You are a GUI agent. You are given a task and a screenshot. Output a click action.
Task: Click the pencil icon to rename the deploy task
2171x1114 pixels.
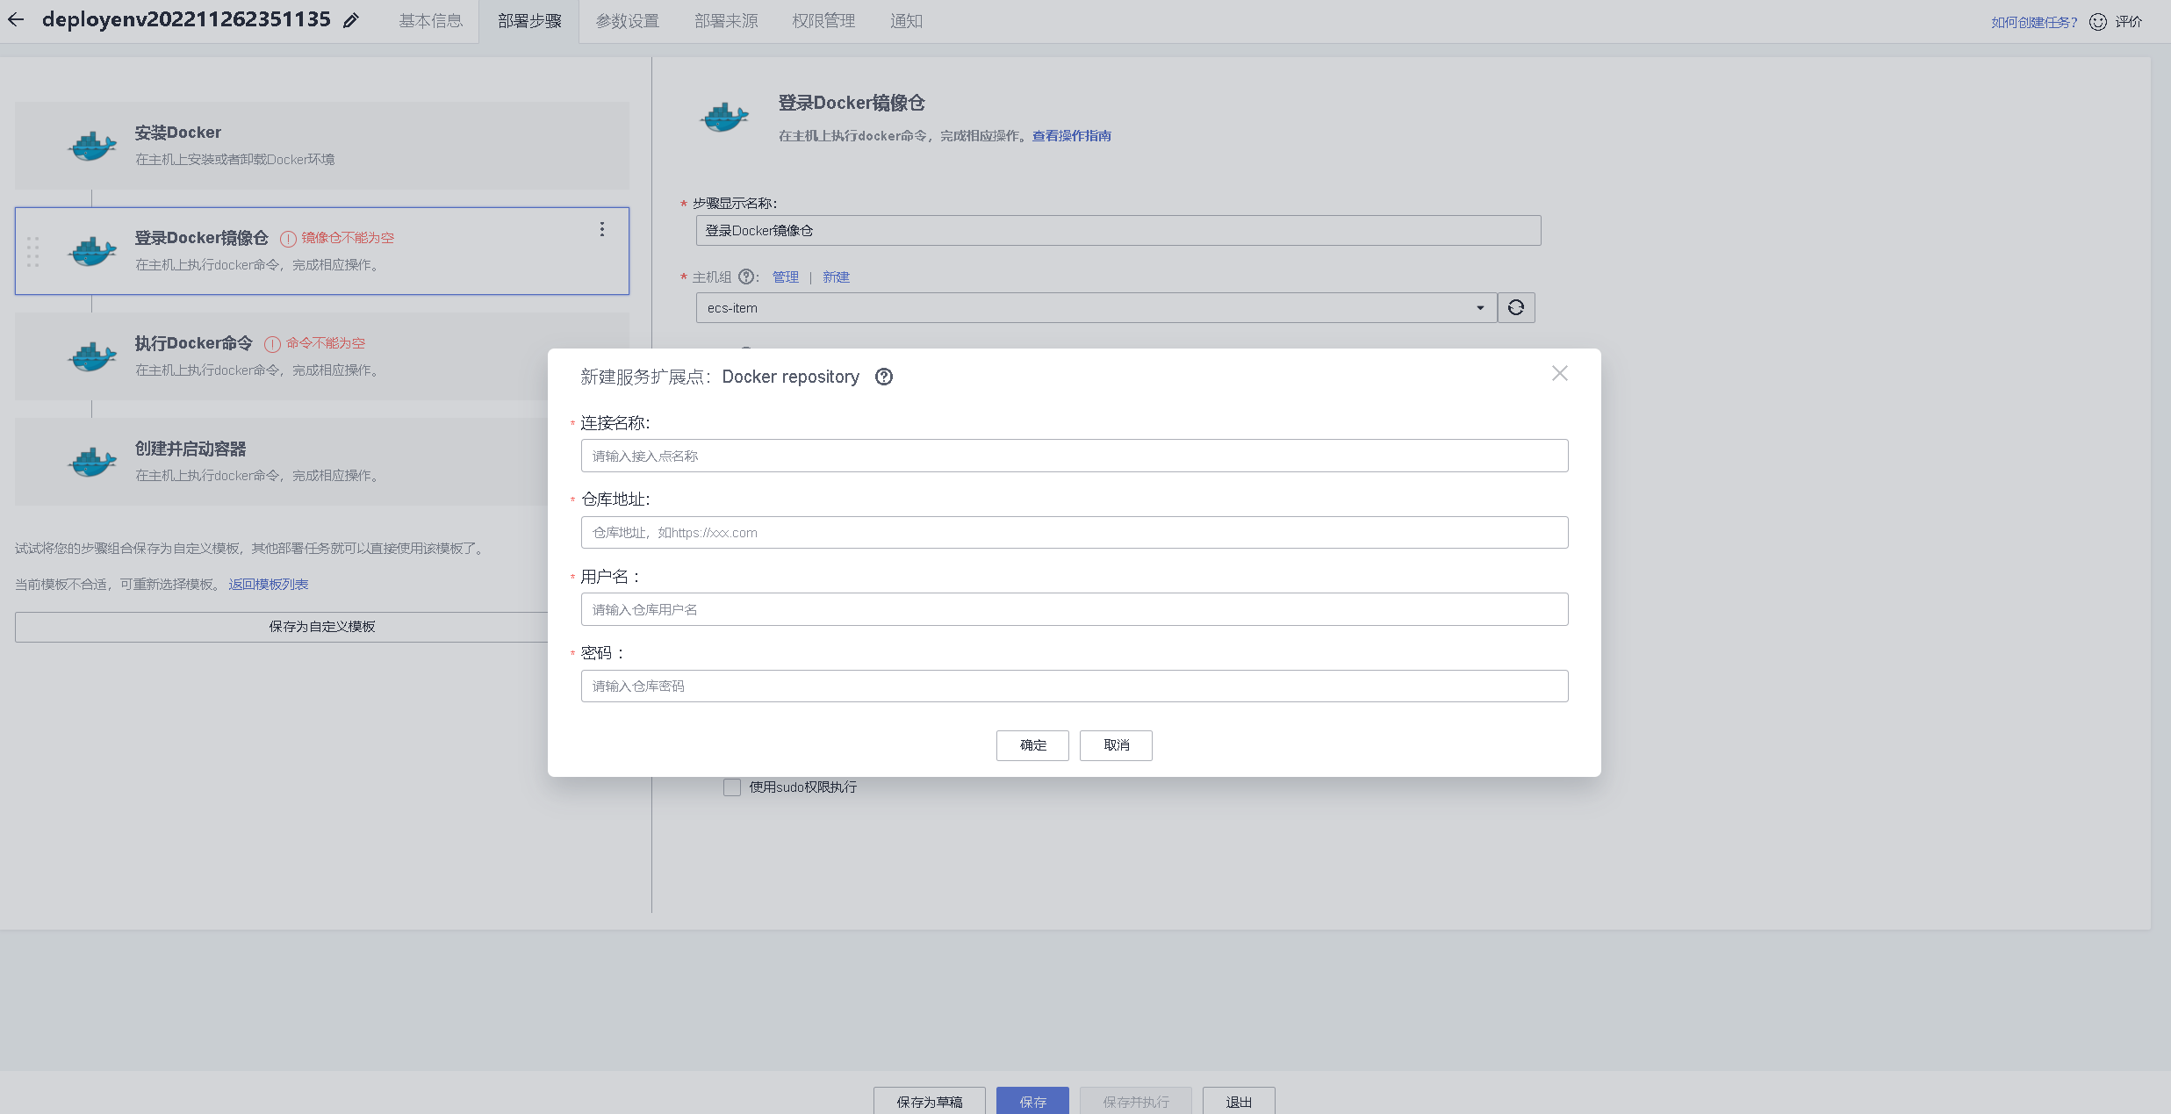tap(350, 20)
